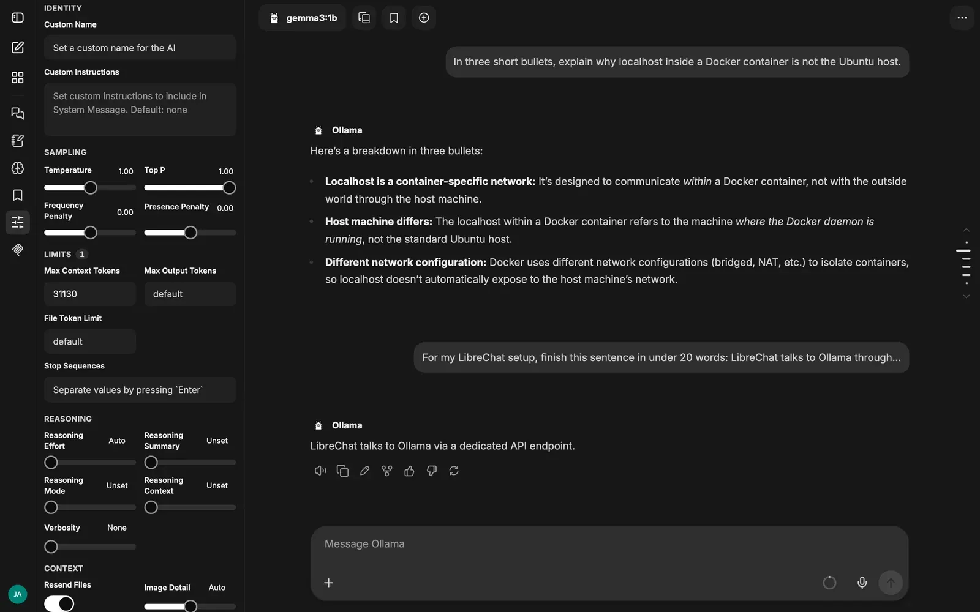Click the Temperature slider handle

[x=91, y=188]
